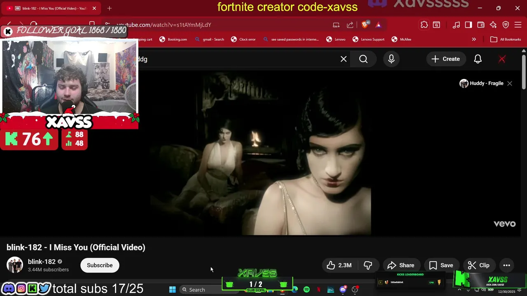Click the page vertical scrollbar
The height and width of the screenshot is (296, 527).
(x=524, y=72)
